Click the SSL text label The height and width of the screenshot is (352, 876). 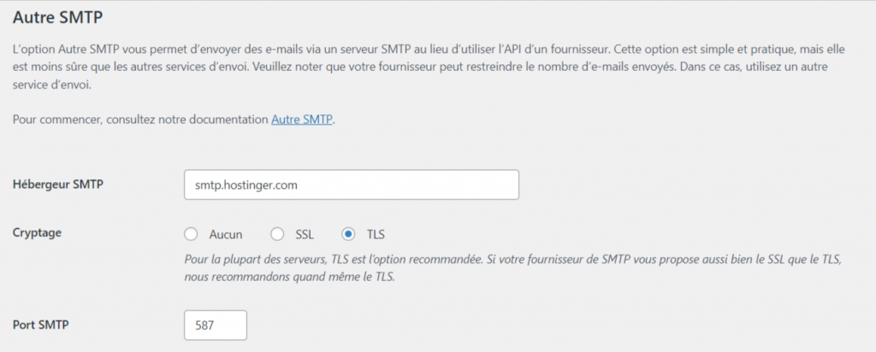(x=305, y=233)
